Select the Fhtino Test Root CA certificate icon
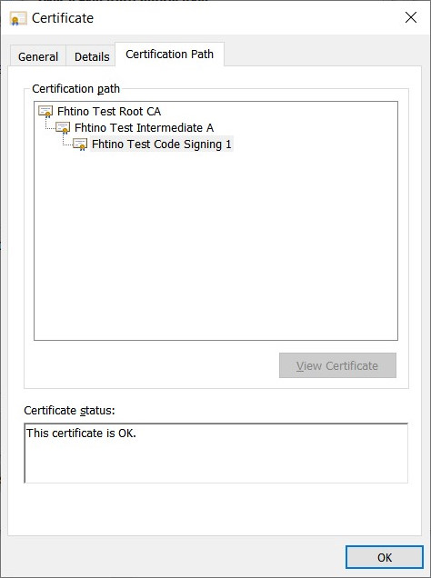Image resolution: width=431 pixels, height=578 pixels. point(45,111)
